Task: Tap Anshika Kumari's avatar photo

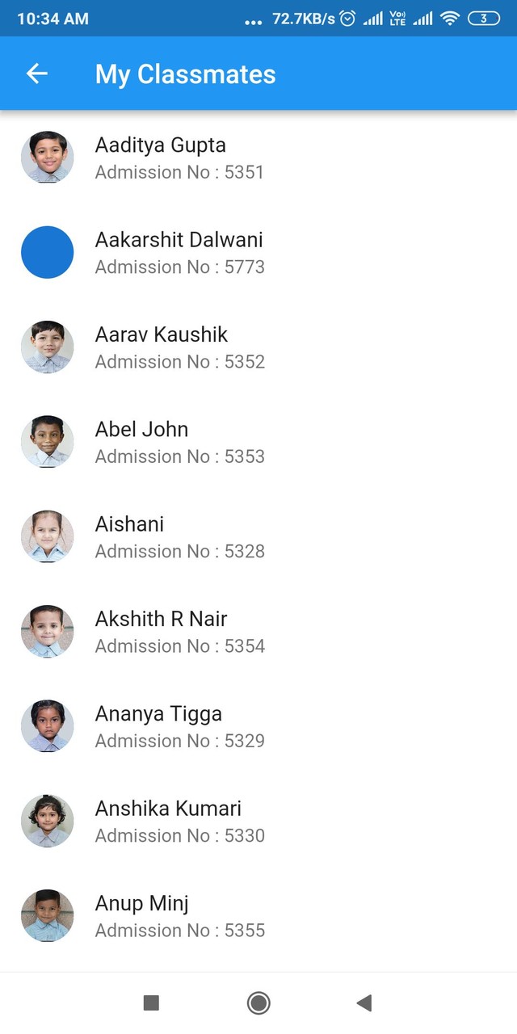Action: 48,821
